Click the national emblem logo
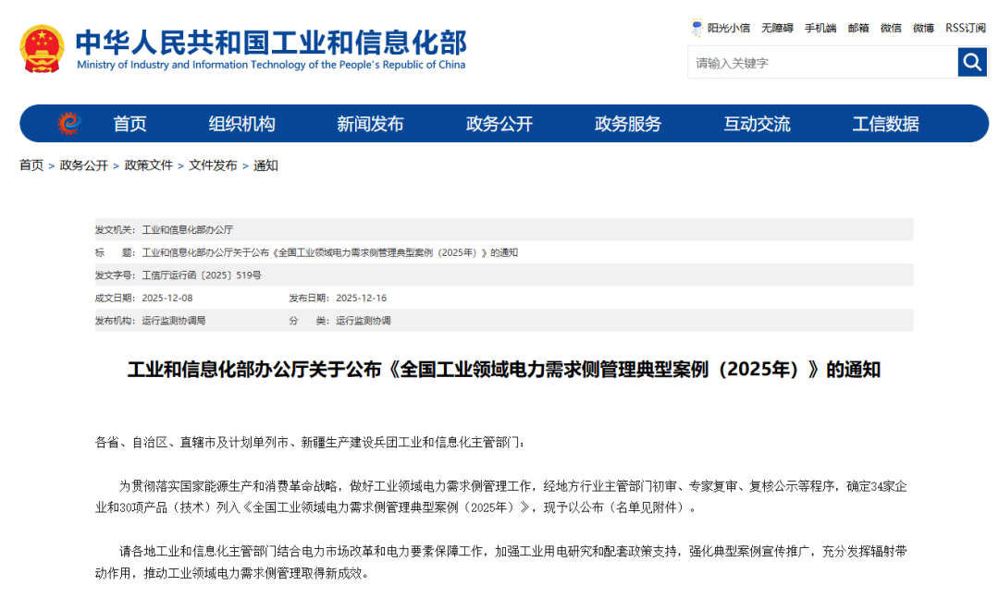Screen dimensions: 999x598 pyautogui.click(x=42, y=49)
